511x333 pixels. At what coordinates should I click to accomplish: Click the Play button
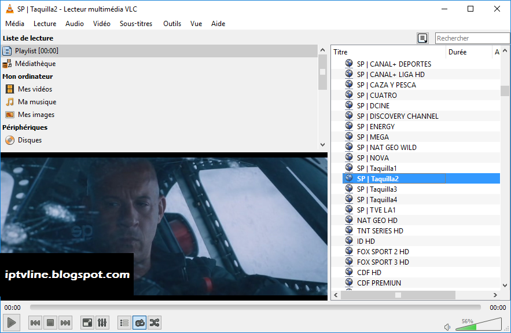point(12,323)
